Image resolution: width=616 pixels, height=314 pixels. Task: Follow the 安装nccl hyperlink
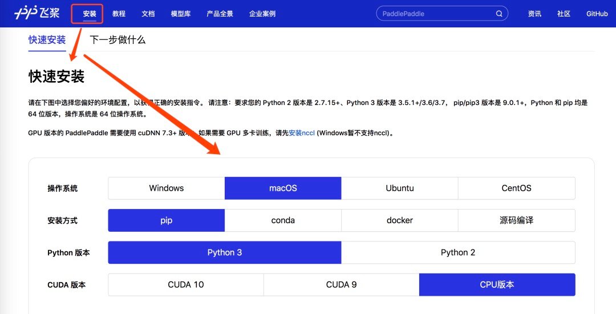(301, 133)
